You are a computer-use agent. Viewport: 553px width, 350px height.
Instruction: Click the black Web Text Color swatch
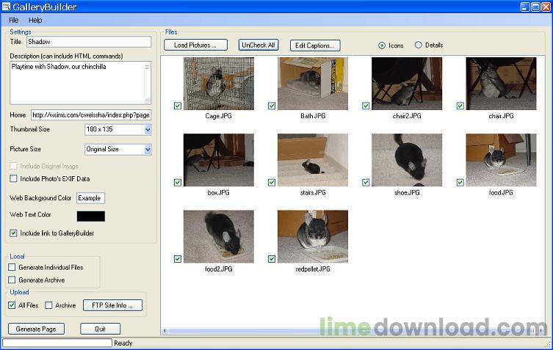click(x=91, y=216)
